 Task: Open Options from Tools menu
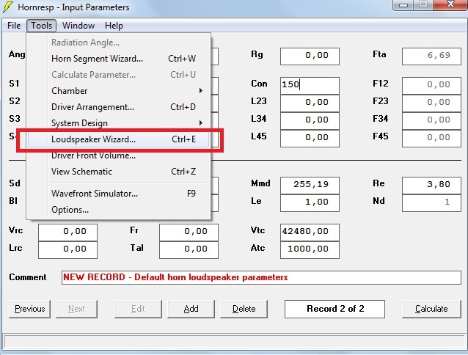[x=120, y=210]
